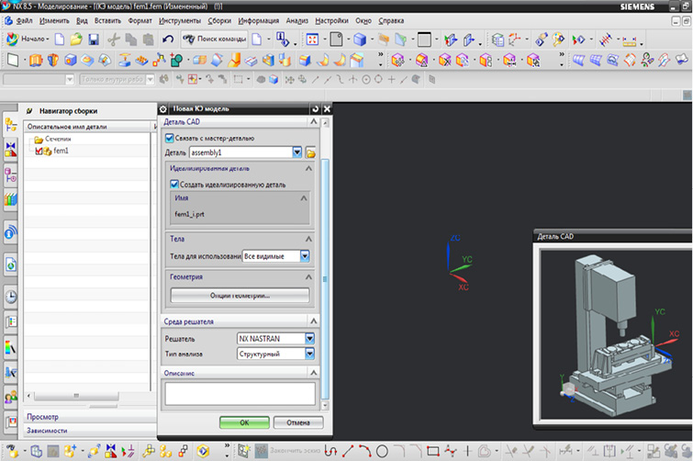Click the shaded blue cube rendering style icon

(360, 39)
